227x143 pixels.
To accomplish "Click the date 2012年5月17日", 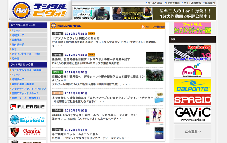I will point(76,130).
